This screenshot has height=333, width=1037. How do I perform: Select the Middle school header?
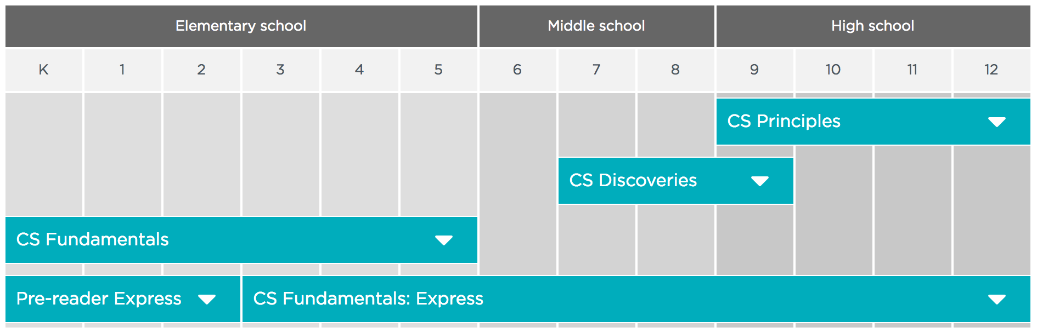pos(597,26)
